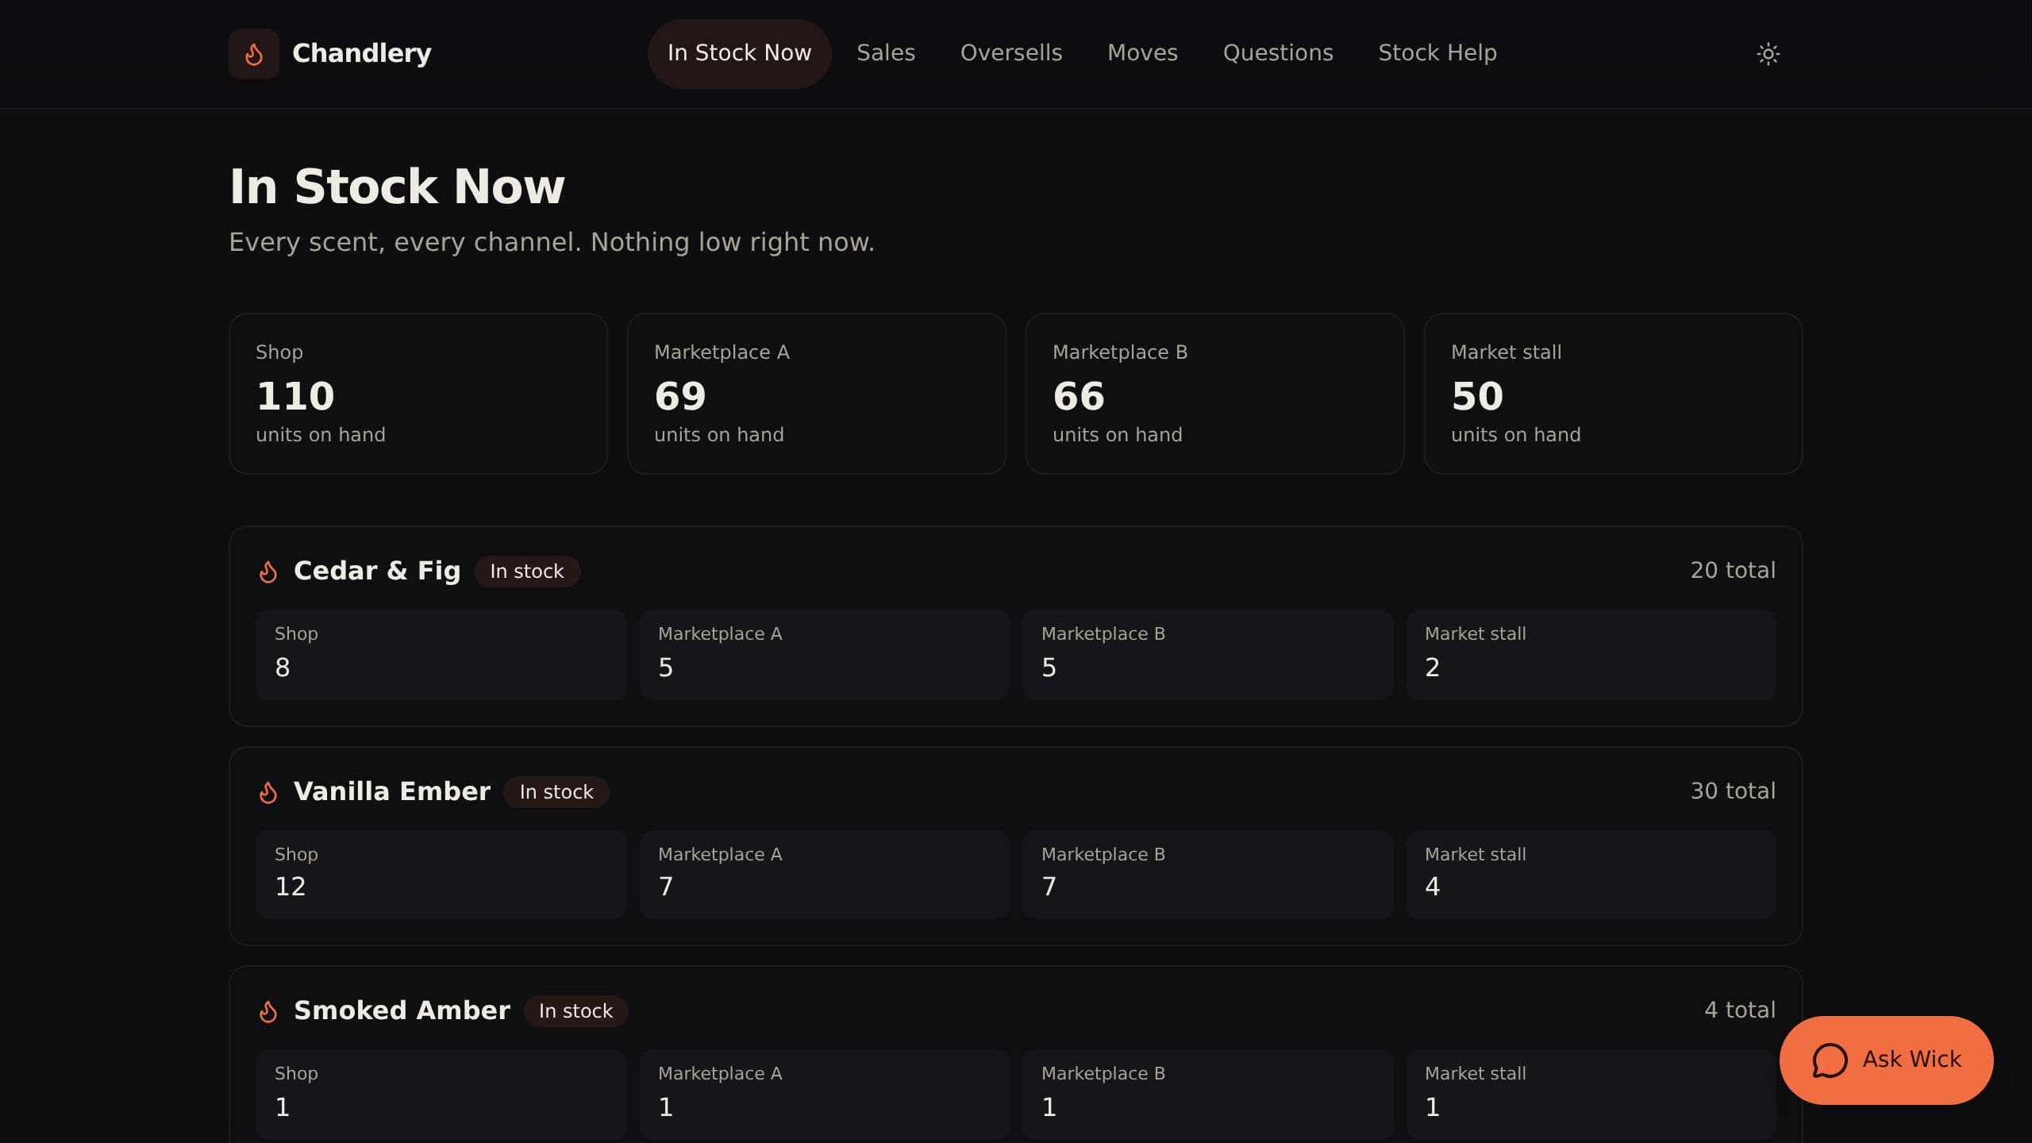Click the chat bubble icon in Ask Wick
2032x1143 pixels.
click(x=1830, y=1060)
